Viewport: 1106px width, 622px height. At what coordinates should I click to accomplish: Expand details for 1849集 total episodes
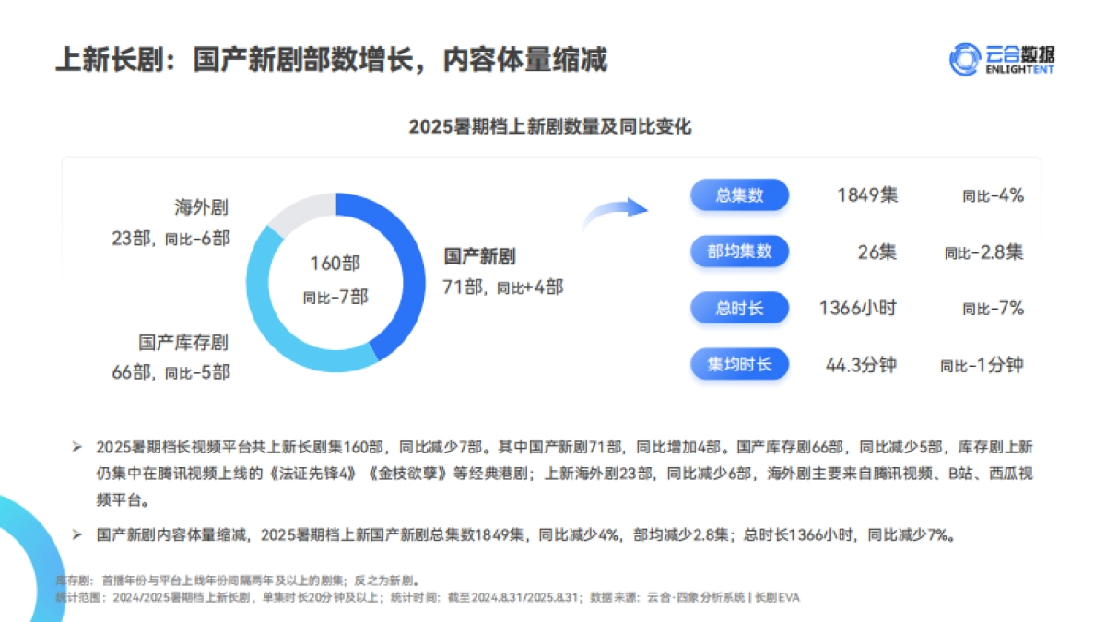tap(866, 195)
